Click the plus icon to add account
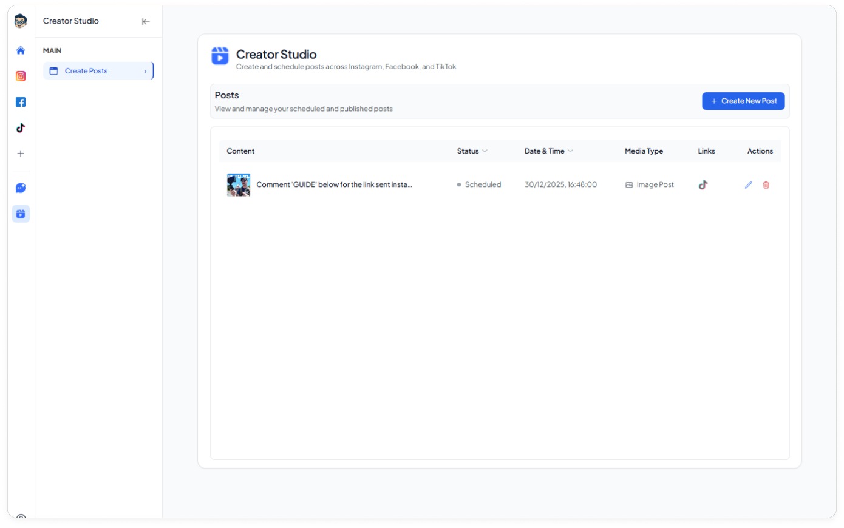Viewport: 844px width, 528px height. pos(21,154)
